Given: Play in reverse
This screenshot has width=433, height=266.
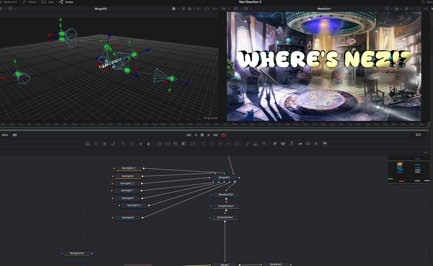Looking at the screenshot, I should click(x=196, y=135).
